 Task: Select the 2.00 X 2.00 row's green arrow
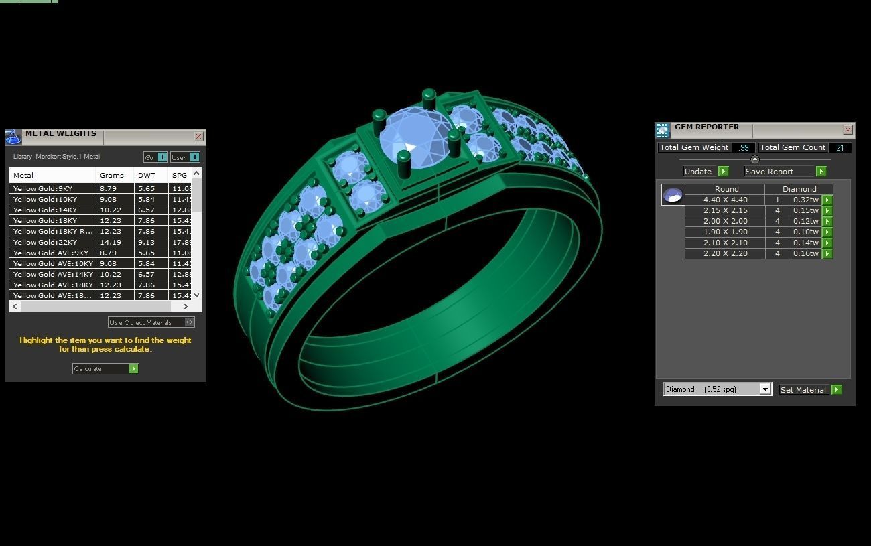pyautogui.click(x=827, y=221)
